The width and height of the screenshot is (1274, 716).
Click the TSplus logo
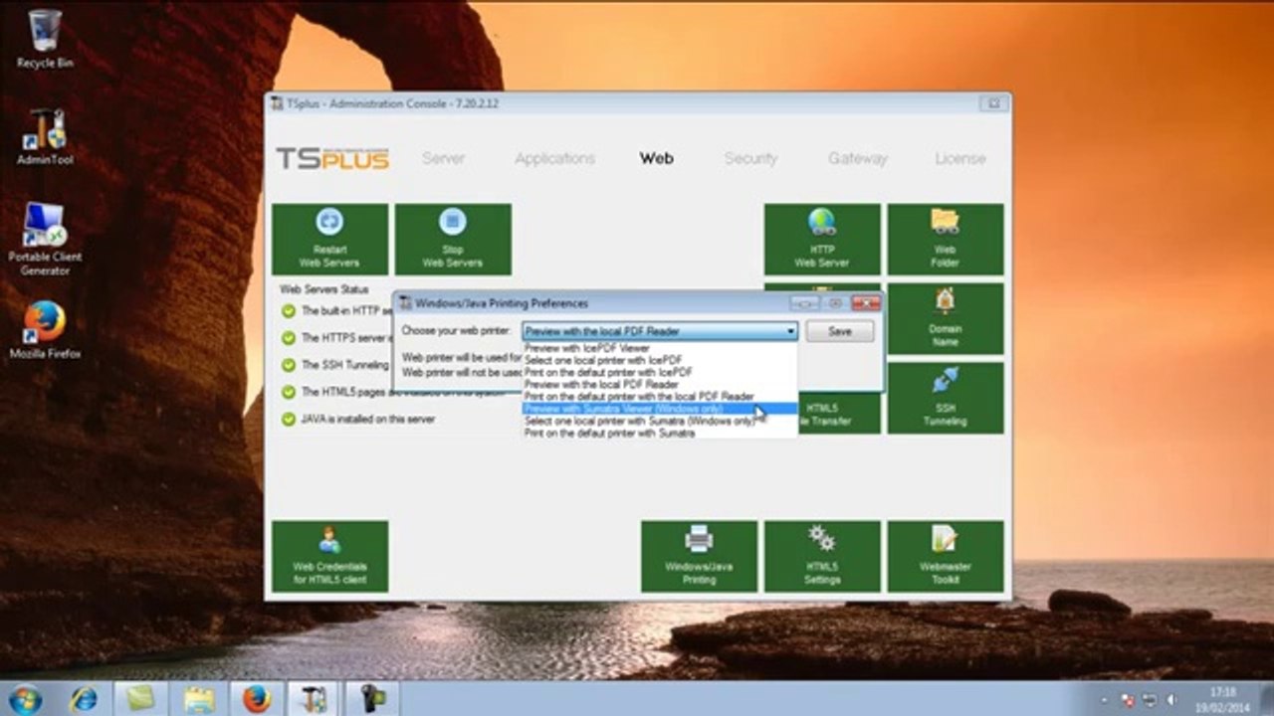click(x=332, y=159)
